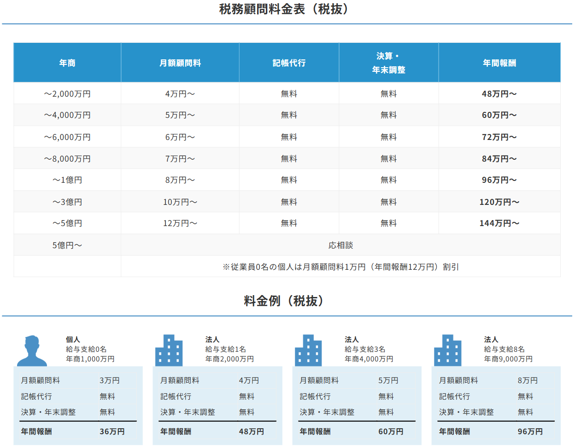The height and width of the screenshot is (448, 575).
Task: Click the 年間報酬 column header
Action: click(499, 63)
